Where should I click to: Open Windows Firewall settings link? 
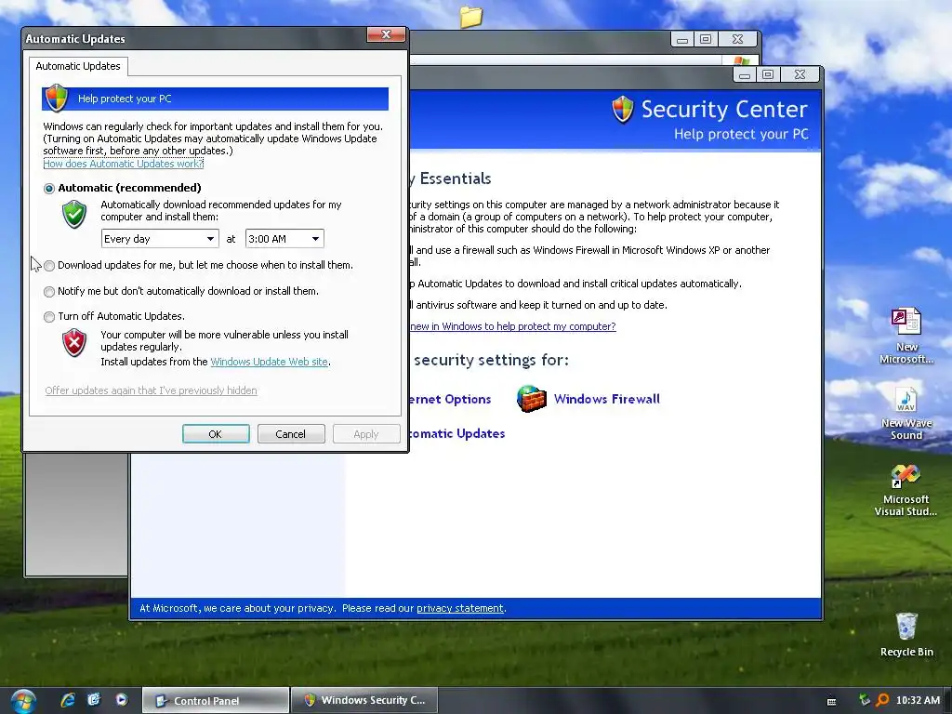click(606, 399)
